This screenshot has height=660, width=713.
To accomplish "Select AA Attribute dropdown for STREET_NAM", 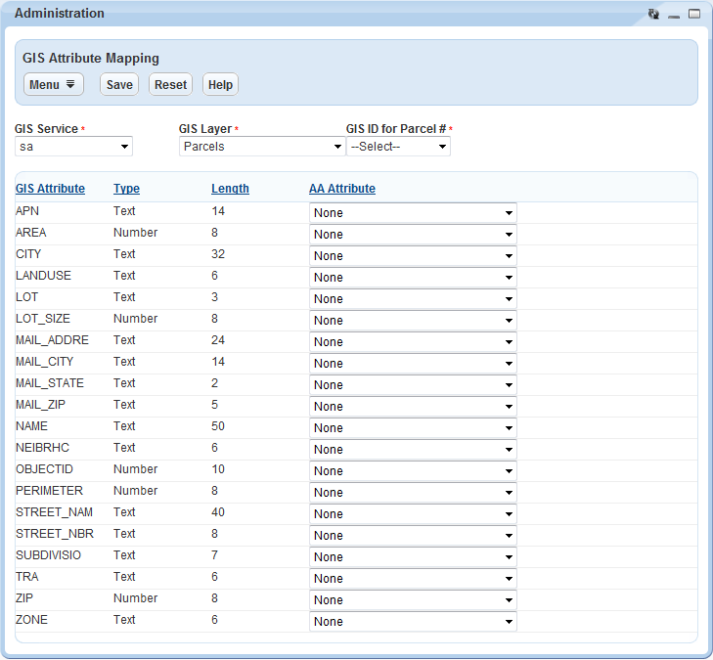I will [x=413, y=513].
